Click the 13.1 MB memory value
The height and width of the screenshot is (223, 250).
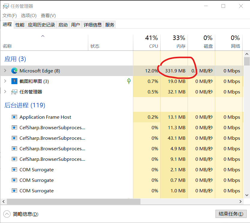click(176, 117)
